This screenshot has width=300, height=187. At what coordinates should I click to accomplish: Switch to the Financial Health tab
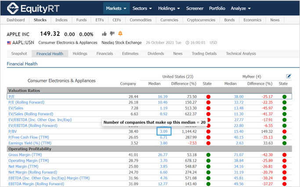[50, 53]
